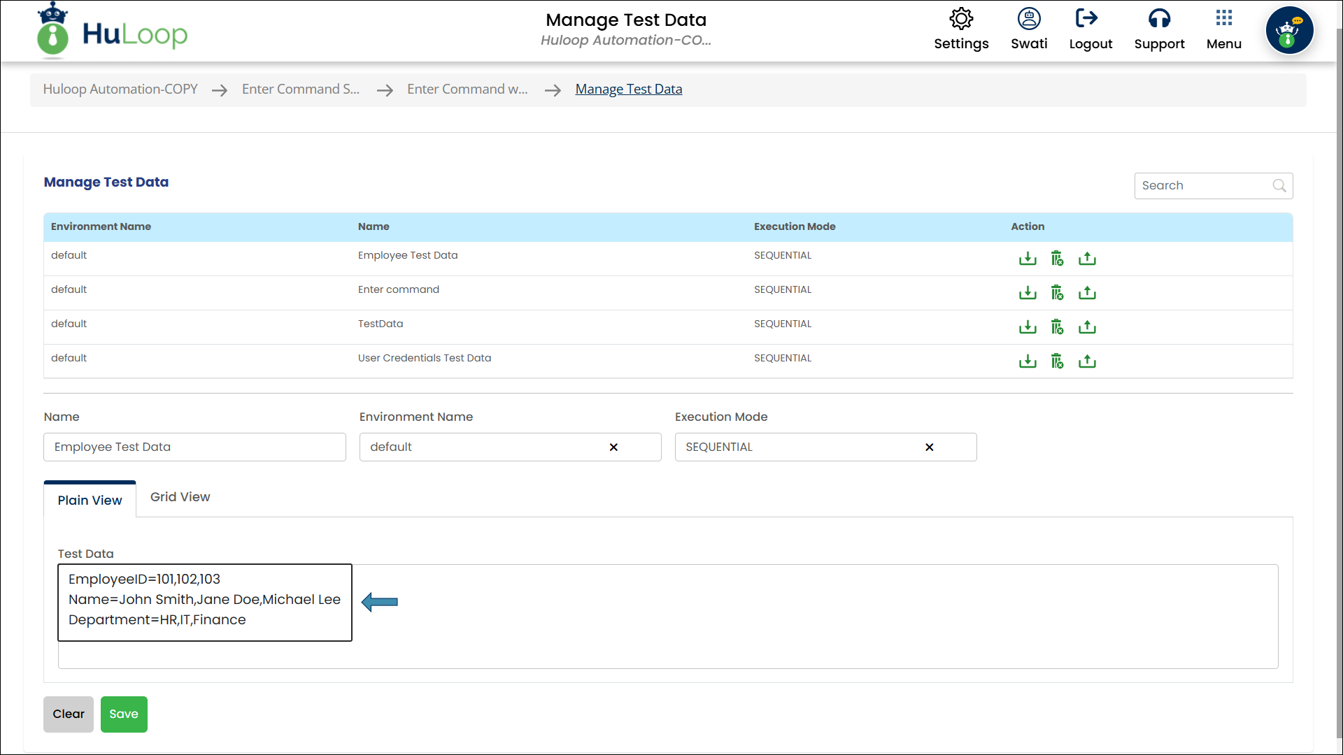The height and width of the screenshot is (755, 1343).
Task: Select the TestData name cell
Action: click(x=381, y=324)
